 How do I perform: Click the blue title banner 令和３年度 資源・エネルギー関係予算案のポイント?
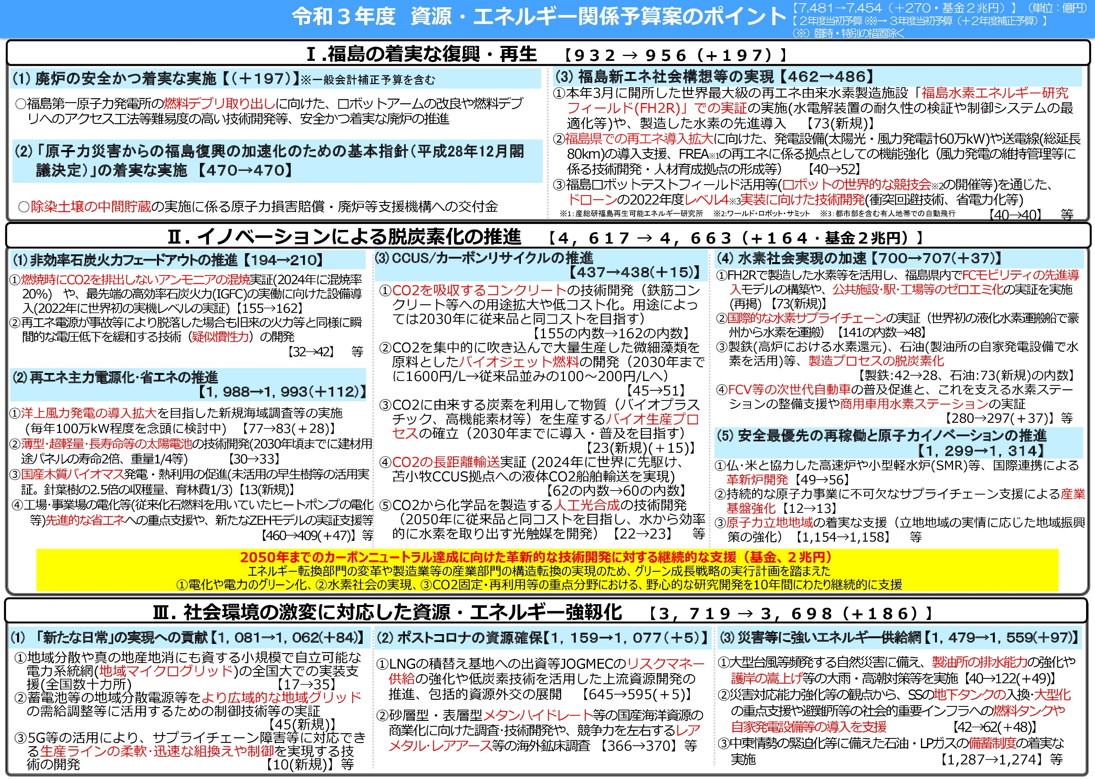pos(547,19)
